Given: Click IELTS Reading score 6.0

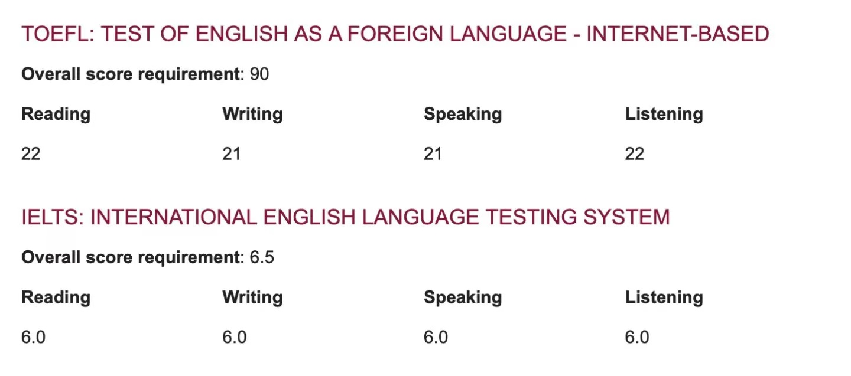Looking at the screenshot, I should (x=34, y=337).
